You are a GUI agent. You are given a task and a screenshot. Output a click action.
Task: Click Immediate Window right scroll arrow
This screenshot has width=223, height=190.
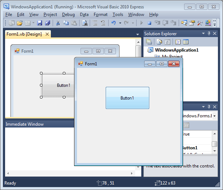[x=132, y=173]
